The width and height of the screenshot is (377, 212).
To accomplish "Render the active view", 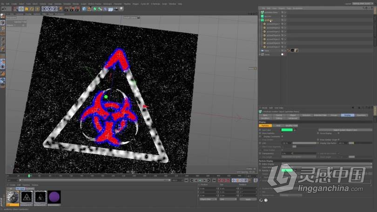I will tap(67, 9).
